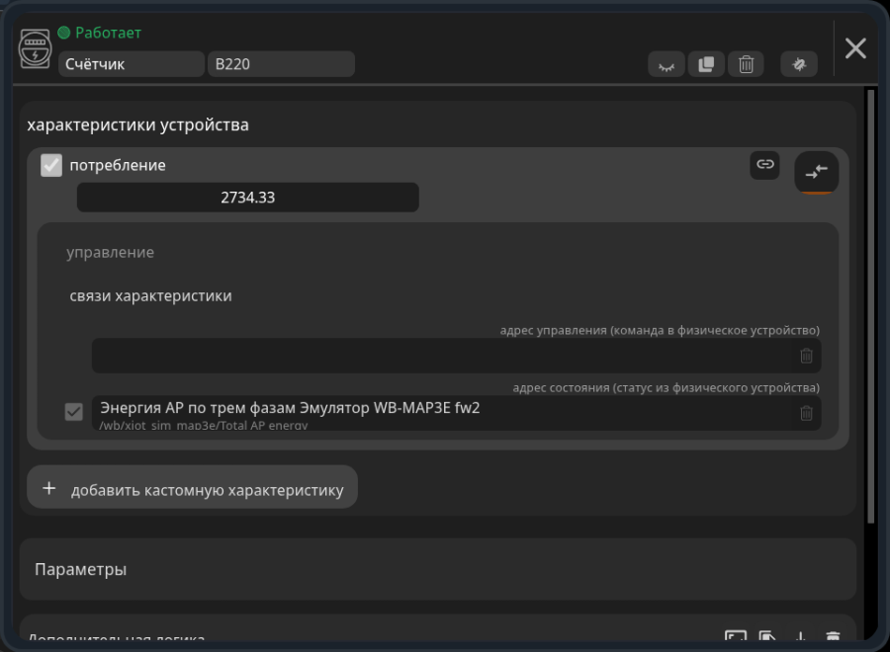Open debug mode via the bug icon
Screen dimensions: 890x652
point(799,64)
